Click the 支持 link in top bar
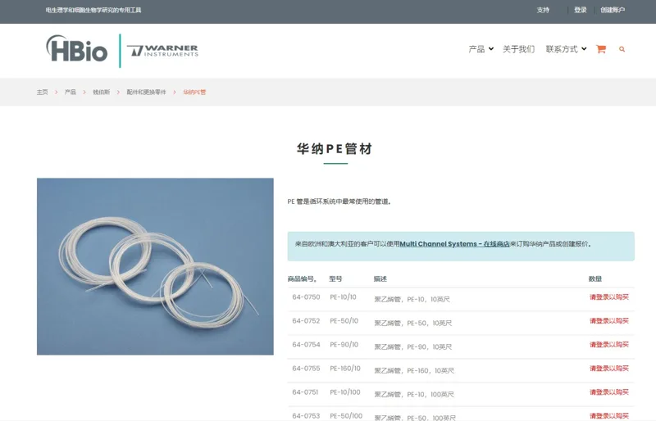The image size is (656, 421). (x=543, y=10)
